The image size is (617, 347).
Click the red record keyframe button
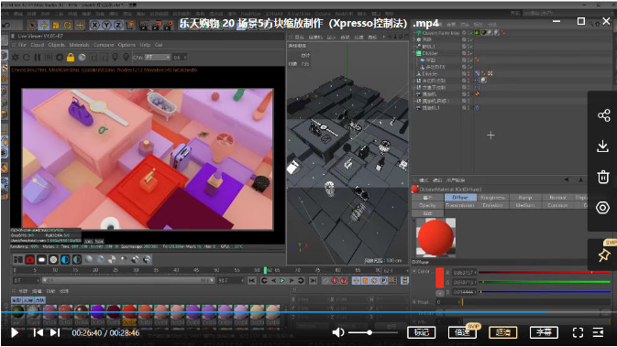point(335,280)
